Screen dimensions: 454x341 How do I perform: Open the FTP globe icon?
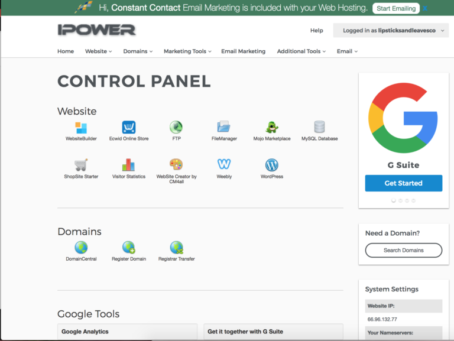[x=176, y=127]
